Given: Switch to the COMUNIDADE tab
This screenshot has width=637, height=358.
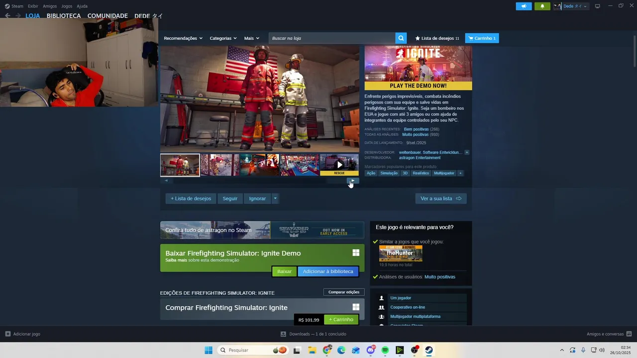Looking at the screenshot, I should click(x=107, y=16).
